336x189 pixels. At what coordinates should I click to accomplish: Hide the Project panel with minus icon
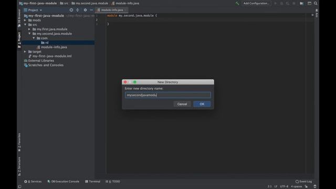tap(91, 10)
